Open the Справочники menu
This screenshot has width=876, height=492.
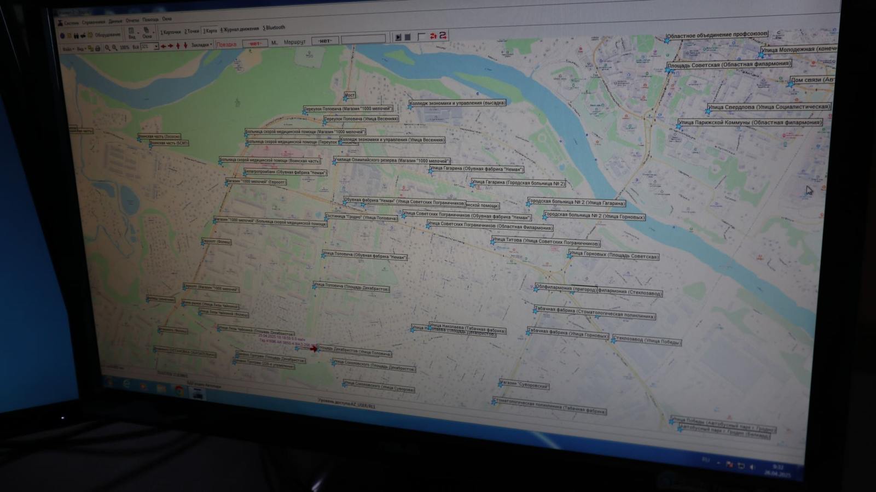[x=94, y=22]
